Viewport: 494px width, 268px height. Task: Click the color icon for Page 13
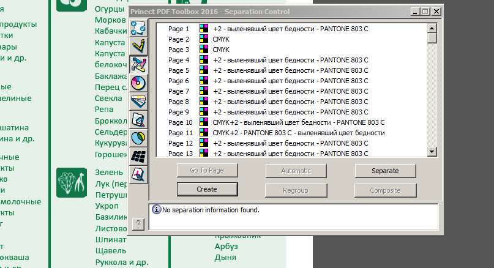203,153
